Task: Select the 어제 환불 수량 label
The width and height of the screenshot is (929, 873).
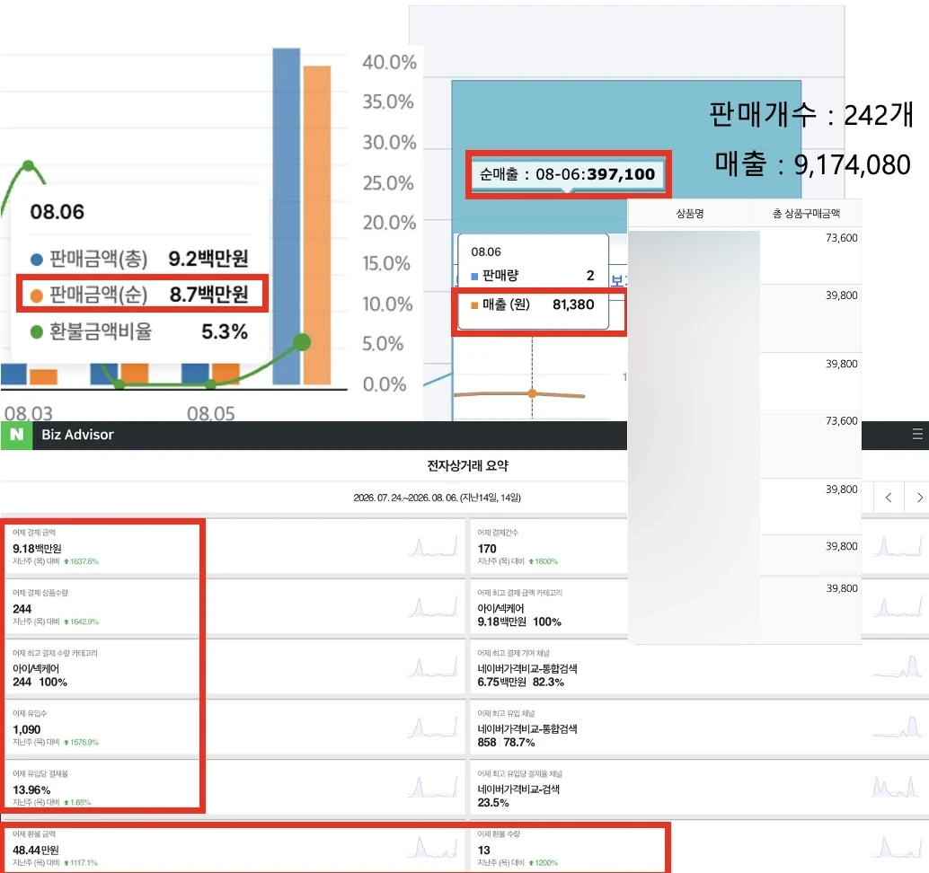Action: tap(499, 833)
